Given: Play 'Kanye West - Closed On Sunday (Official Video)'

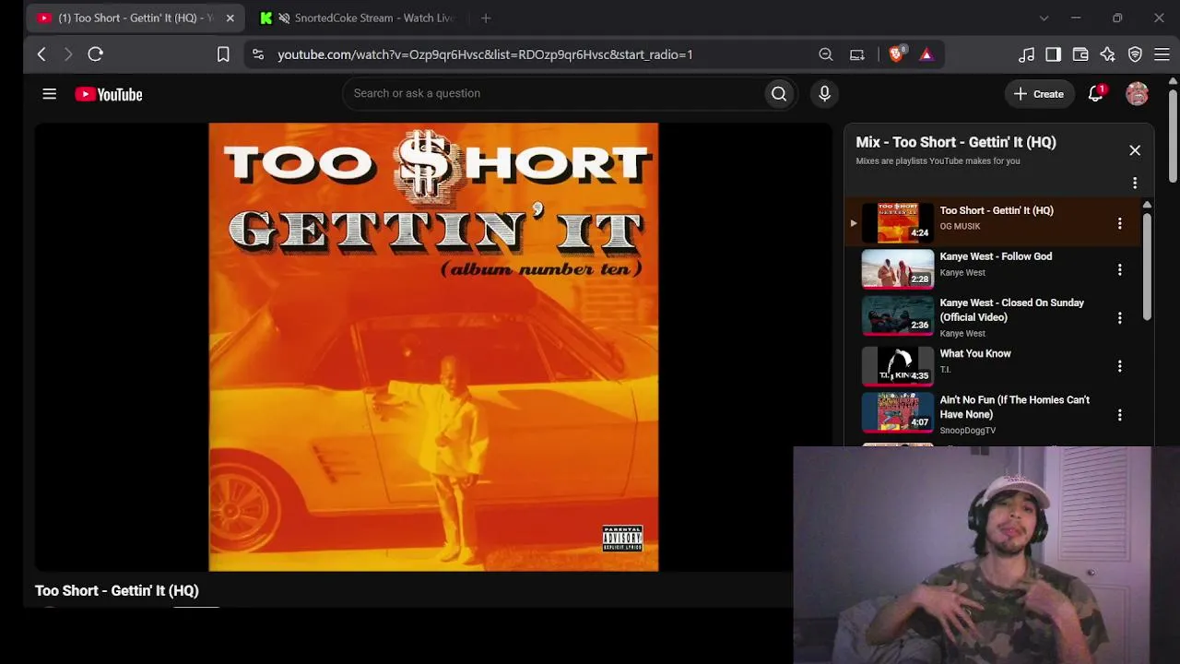Looking at the screenshot, I should (1011, 310).
